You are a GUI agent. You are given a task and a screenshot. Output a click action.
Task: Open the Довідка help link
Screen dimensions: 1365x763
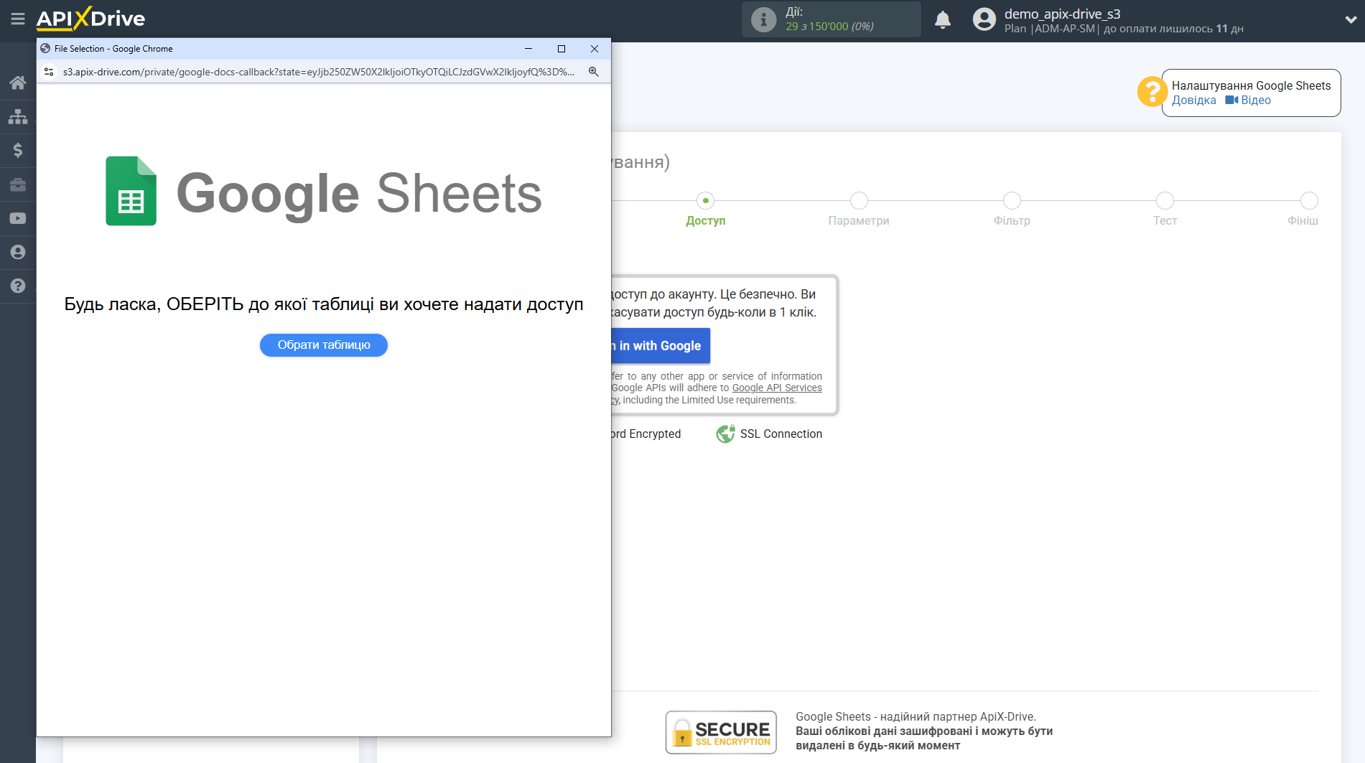(x=1194, y=100)
